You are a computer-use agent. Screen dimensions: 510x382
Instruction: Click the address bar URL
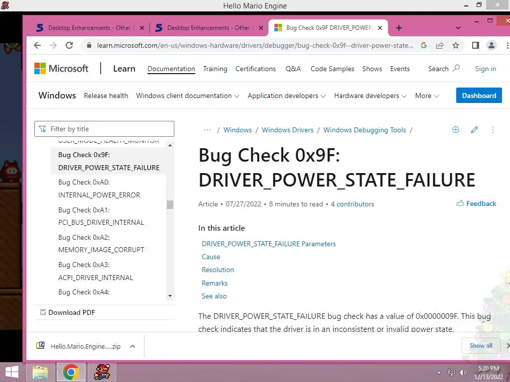(255, 45)
